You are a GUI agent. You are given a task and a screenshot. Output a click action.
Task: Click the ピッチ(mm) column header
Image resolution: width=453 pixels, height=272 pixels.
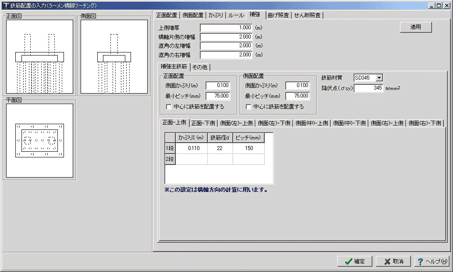[249, 138]
